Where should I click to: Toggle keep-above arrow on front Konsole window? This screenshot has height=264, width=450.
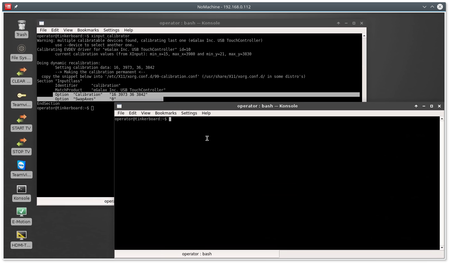[416, 106]
